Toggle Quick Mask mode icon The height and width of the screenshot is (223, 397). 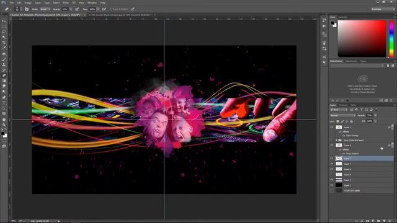4,141
